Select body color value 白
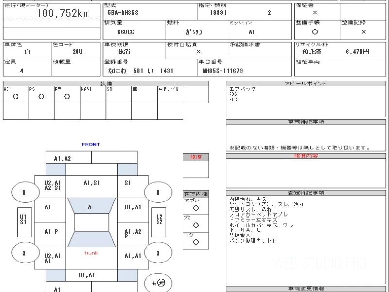389x292 pixels. (x=28, y=52)
